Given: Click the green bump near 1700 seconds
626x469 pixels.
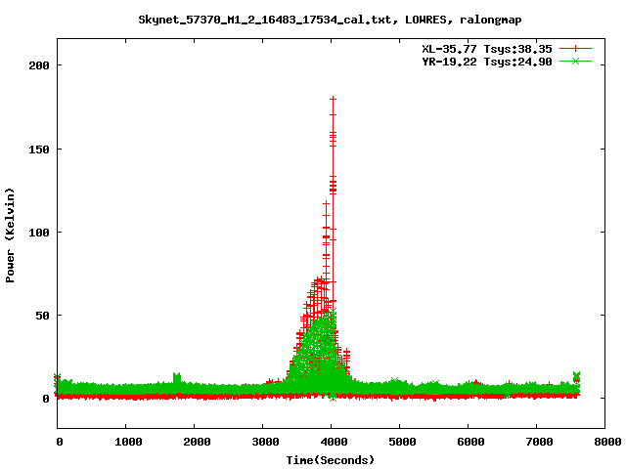Looking at the screenshot, I should click(x=177, y=377).
